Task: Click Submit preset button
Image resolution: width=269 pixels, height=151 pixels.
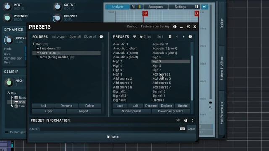Action: (x=132, y=111)
